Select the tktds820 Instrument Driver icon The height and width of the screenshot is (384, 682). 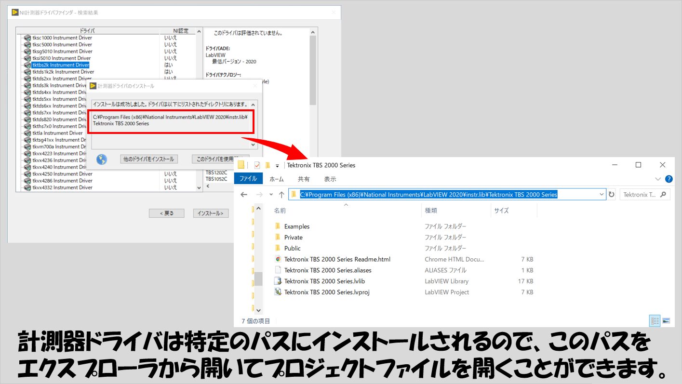tap(27, 119)
